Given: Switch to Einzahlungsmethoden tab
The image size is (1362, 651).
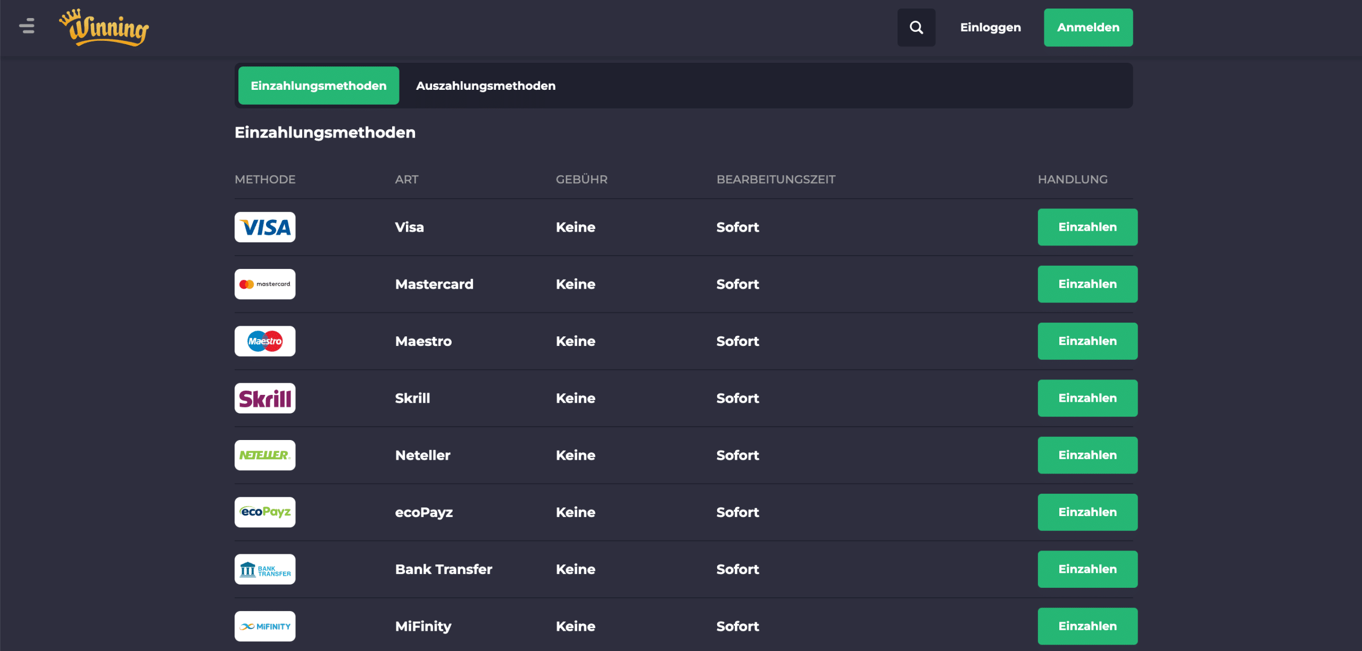Looking at the screenshot, I should (319, 86).
